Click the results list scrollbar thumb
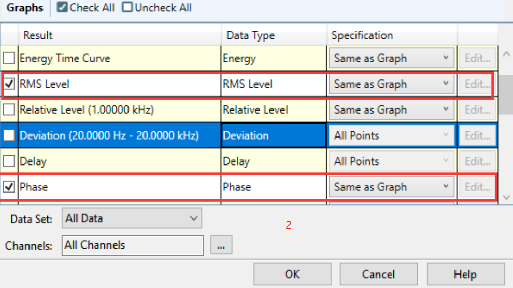 click(506, 94)
